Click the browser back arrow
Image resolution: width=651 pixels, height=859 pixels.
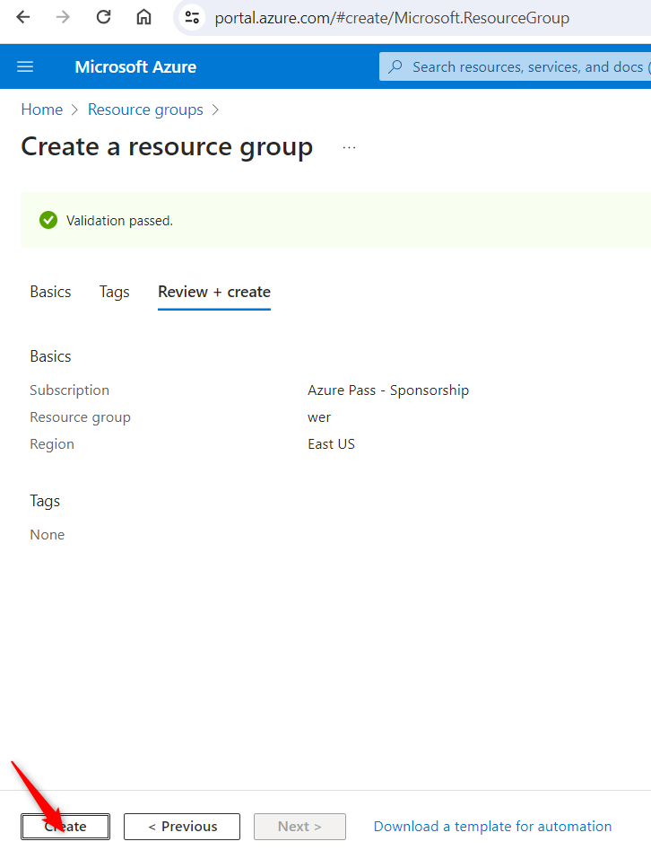tap(23, 17)
